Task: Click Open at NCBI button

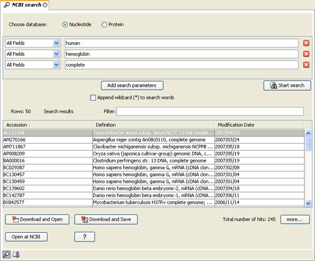Action: pyautogui.click(x=26, y=237)
